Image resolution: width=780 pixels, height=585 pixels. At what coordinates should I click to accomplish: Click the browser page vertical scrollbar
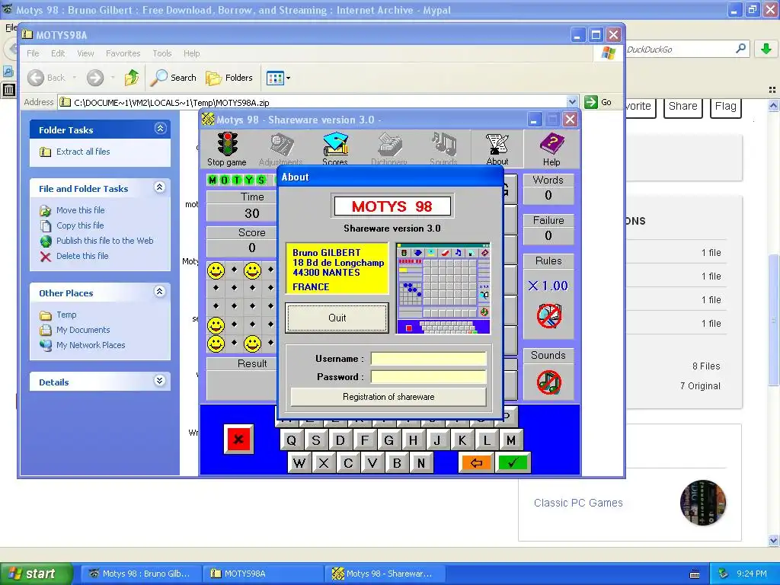[774, 322]
